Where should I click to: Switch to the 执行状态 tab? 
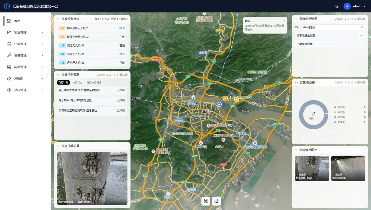[77, 82]
